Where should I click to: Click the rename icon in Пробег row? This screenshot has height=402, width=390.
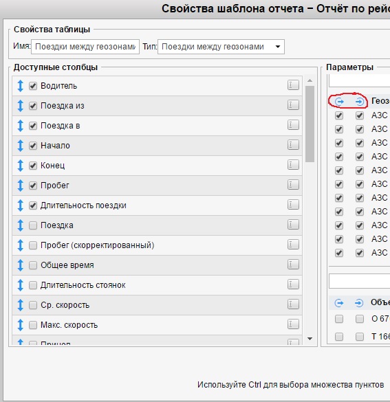[x=293, y=185]
